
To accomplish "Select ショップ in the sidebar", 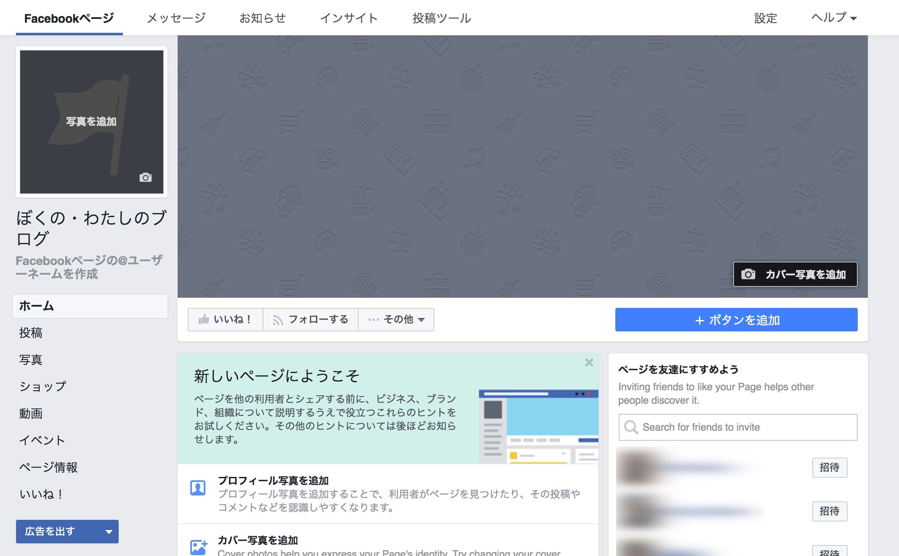I will [x=43, y=386].
